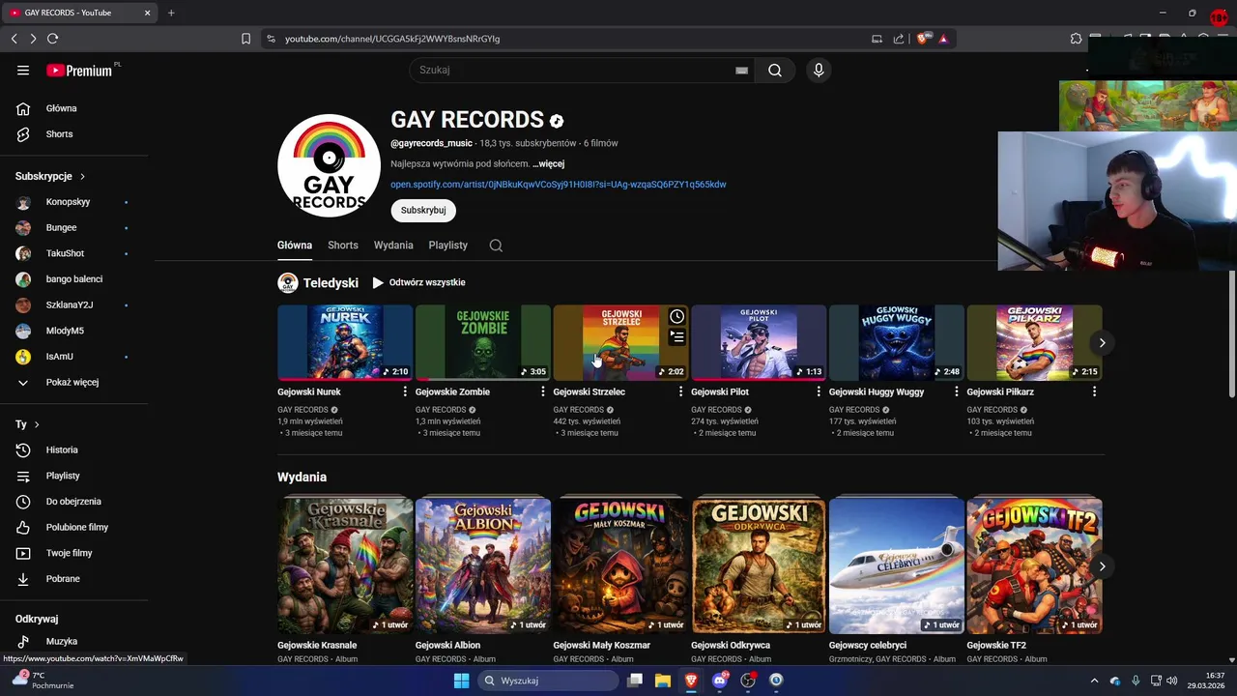Show hidden system tray icons
Image resolution: width=1237 pixels, height=696 pixels.
1094,681
